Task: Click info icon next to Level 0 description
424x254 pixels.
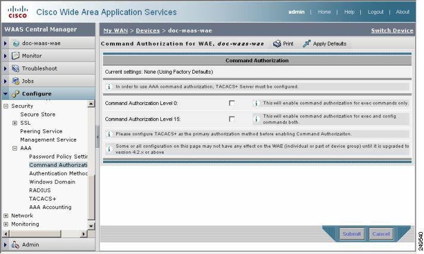Action: tap(256, 103)
